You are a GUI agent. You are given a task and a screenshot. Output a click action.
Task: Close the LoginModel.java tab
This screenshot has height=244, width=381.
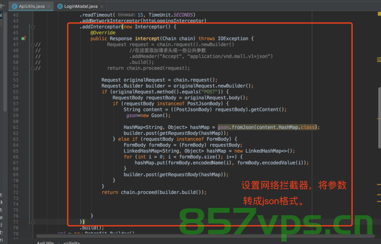click(x=102, y=6)
